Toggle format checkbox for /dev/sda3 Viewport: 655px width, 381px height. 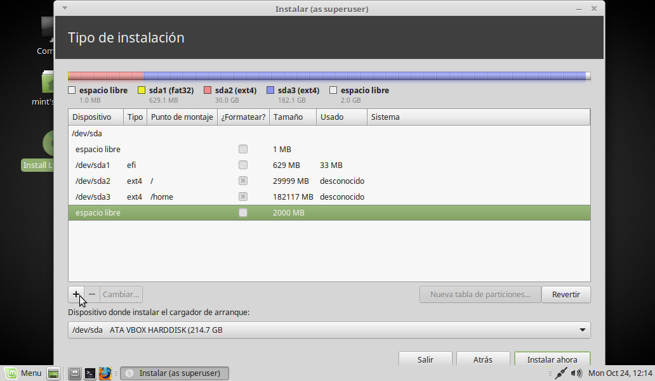click(243, 197)
